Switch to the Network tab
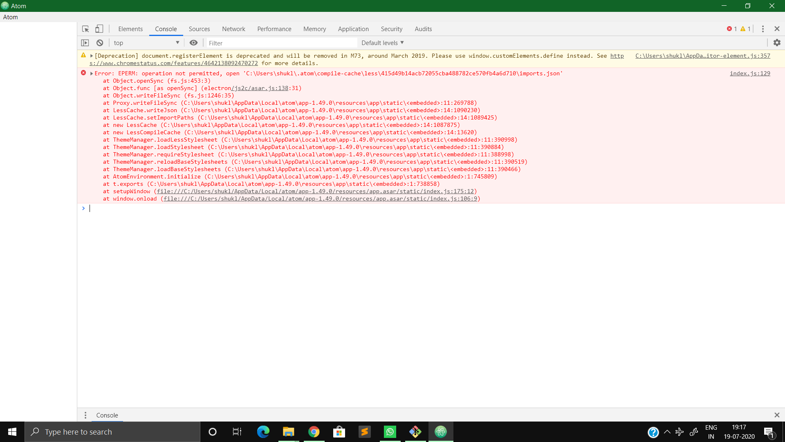The height and width of the screenshot is (442, 785). point(233,29)
